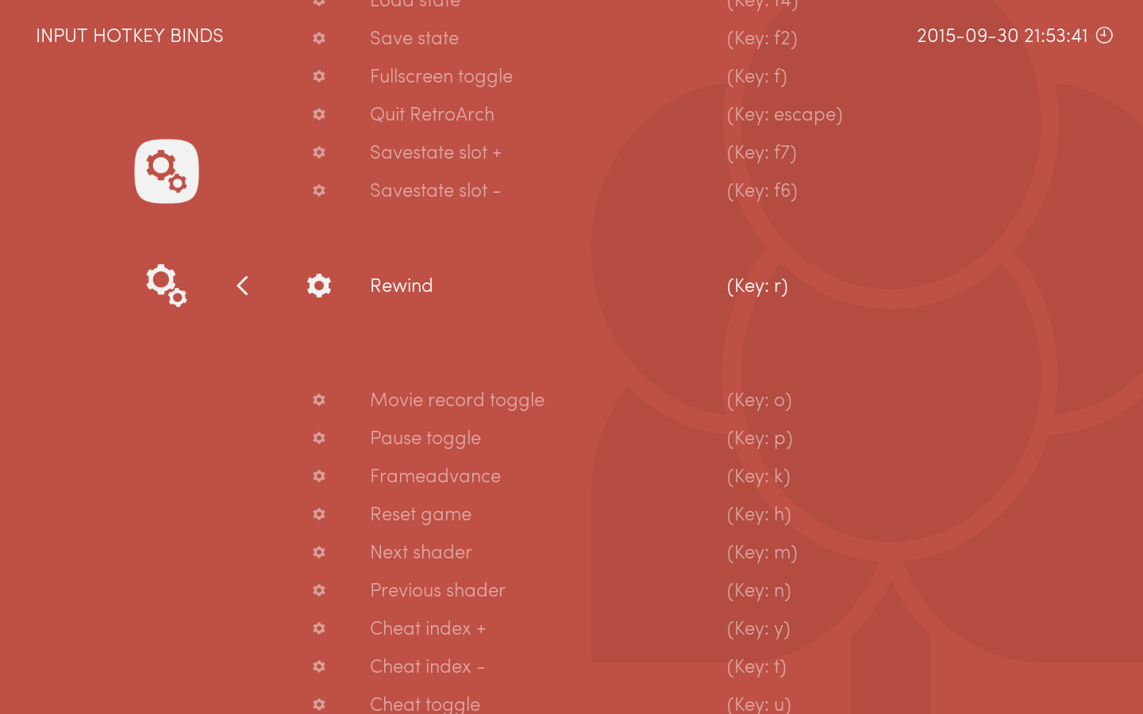Viewport: 1143px width, 714px height.
Task: Select the Previous shader hotkey entry
Action: click(437, 590)
